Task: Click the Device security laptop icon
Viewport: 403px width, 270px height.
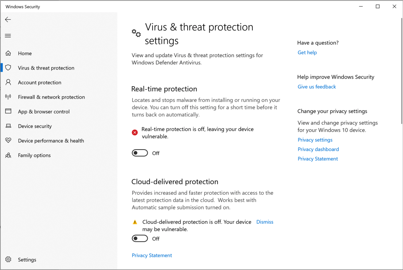Action: [8, 126]
